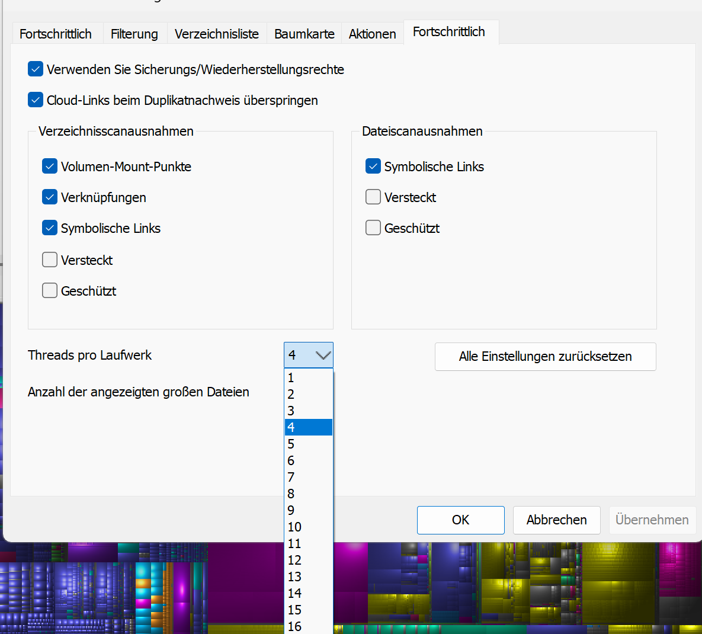Toggle Verwenden Sie Sicherungs/Wiederherstellungsrechte checkbox
This screenshot has width=702, height=634.
tap(36, 69)
